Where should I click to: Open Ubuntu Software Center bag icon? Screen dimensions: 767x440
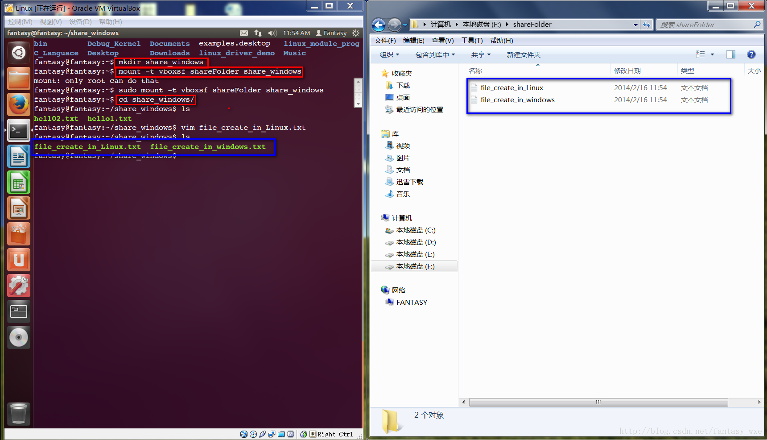19,234
